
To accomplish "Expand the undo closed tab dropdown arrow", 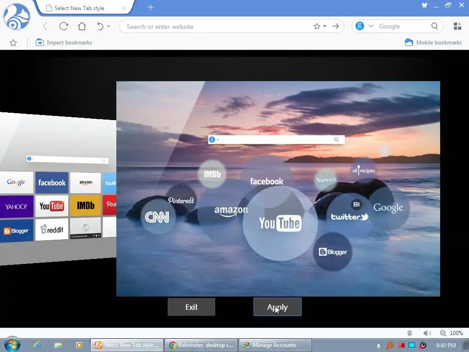I will coord(109,26).
